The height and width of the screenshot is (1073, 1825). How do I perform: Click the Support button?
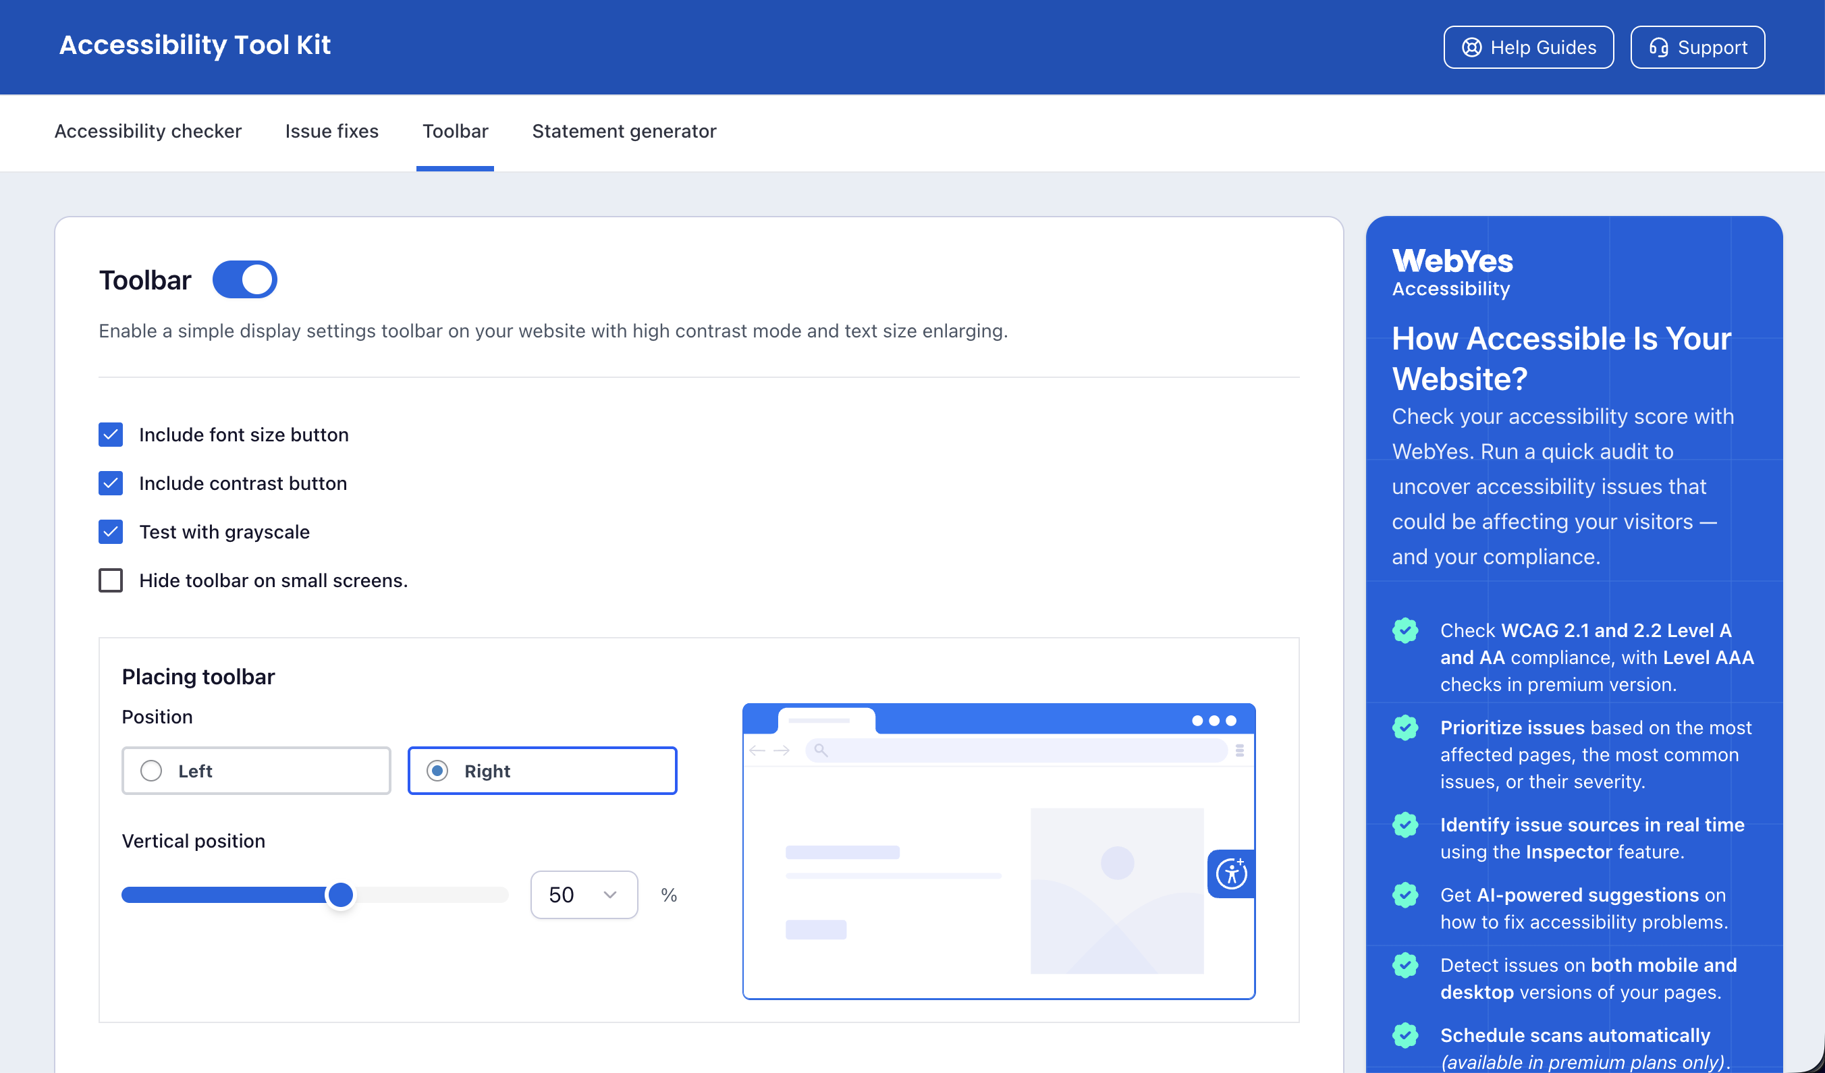click(1697, 48)
